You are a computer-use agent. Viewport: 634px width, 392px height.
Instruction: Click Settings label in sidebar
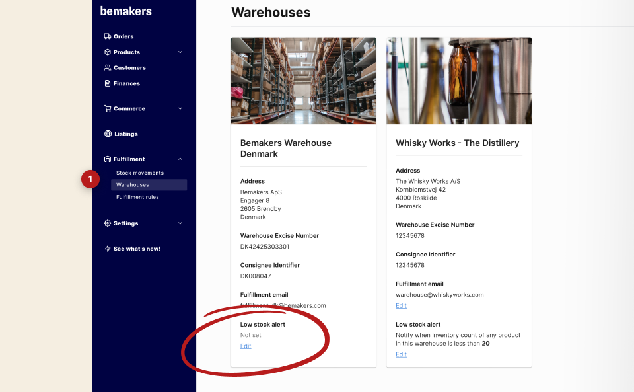[x=125, y=223]
